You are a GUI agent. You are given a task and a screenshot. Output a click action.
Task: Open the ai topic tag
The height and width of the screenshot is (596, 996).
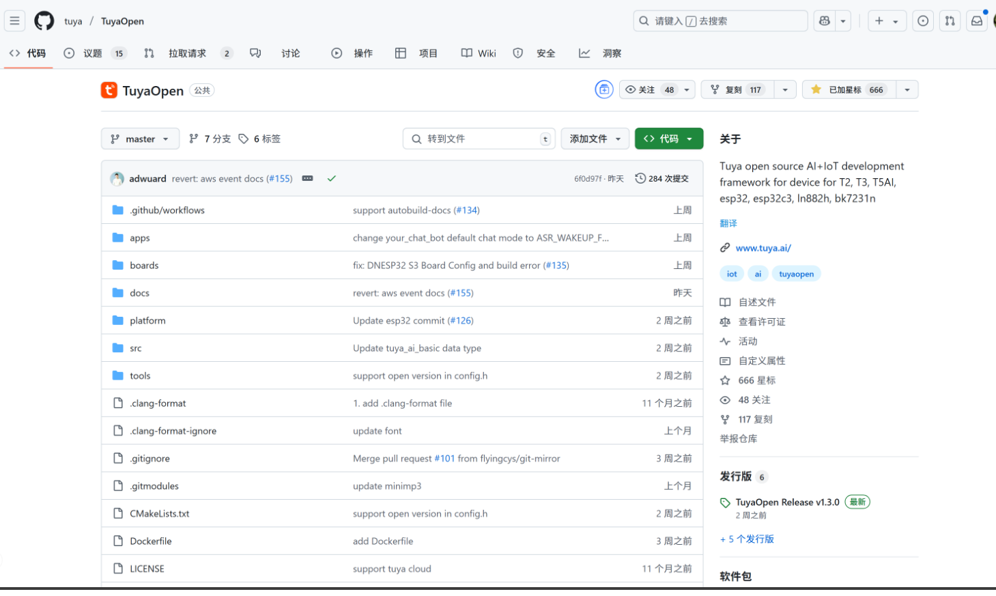pyautogui.click(x=758, y=274)
